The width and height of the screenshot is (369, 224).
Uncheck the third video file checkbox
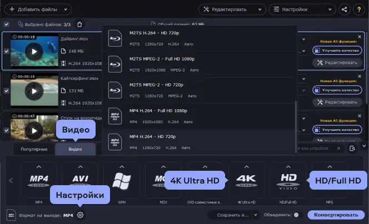pos(7,130)
